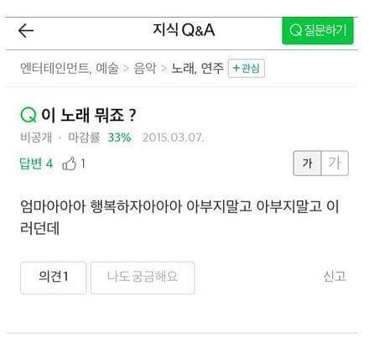Select the larger font size 가 toggle
The height and width of the screenshot is (348, 390).
(x=335, y=164)
